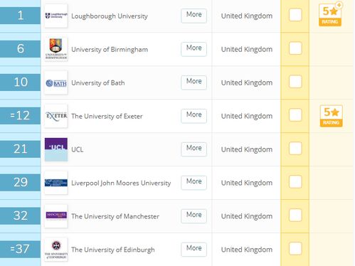Click the More button for University of Edinburgh
This screenshot has width=355, height=266.
pyautogui.click(x=194, y=250)
